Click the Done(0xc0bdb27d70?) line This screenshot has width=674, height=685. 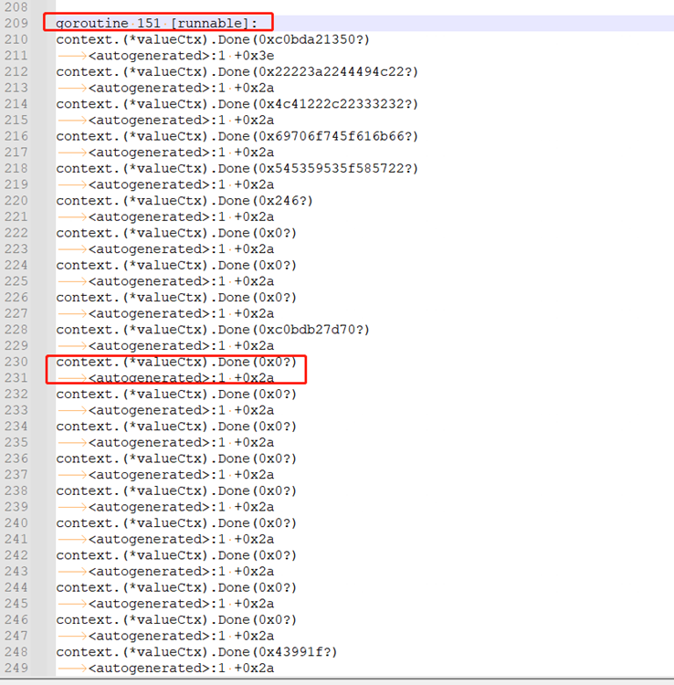pos(213,330)
